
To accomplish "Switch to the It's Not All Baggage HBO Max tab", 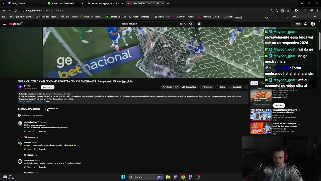I will coord(105,4).
